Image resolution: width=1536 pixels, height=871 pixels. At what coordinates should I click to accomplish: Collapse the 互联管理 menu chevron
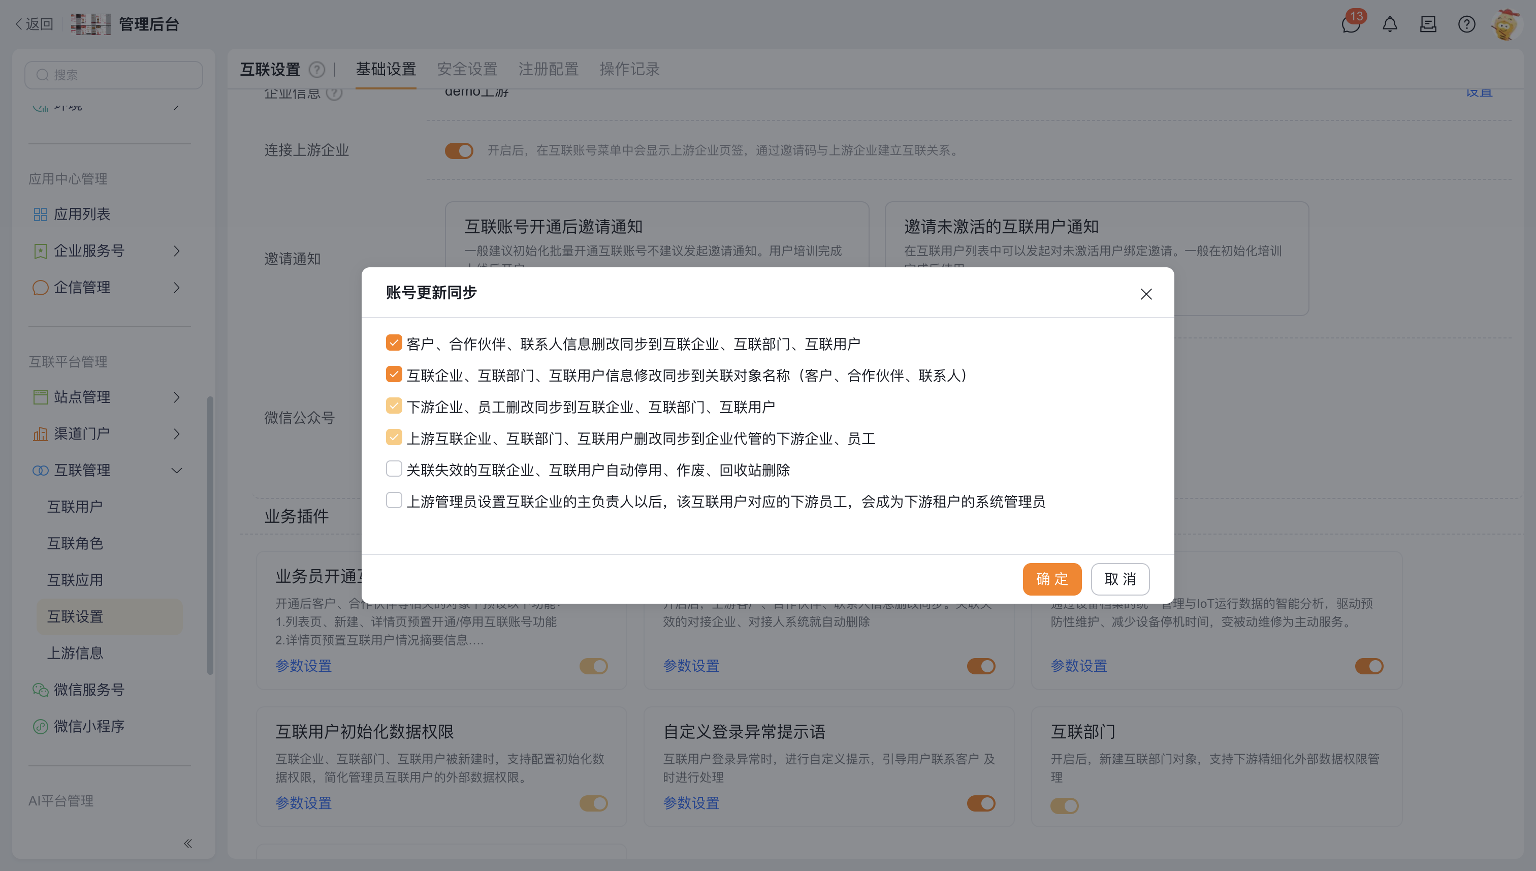[176, 471]
